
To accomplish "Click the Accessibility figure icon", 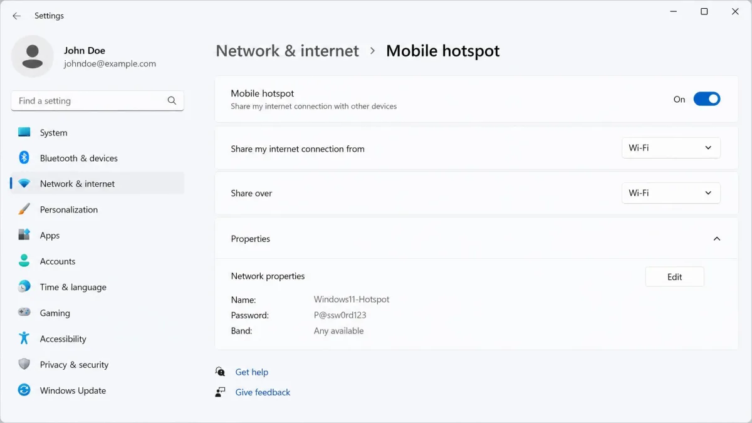I will tap(24, 338).
